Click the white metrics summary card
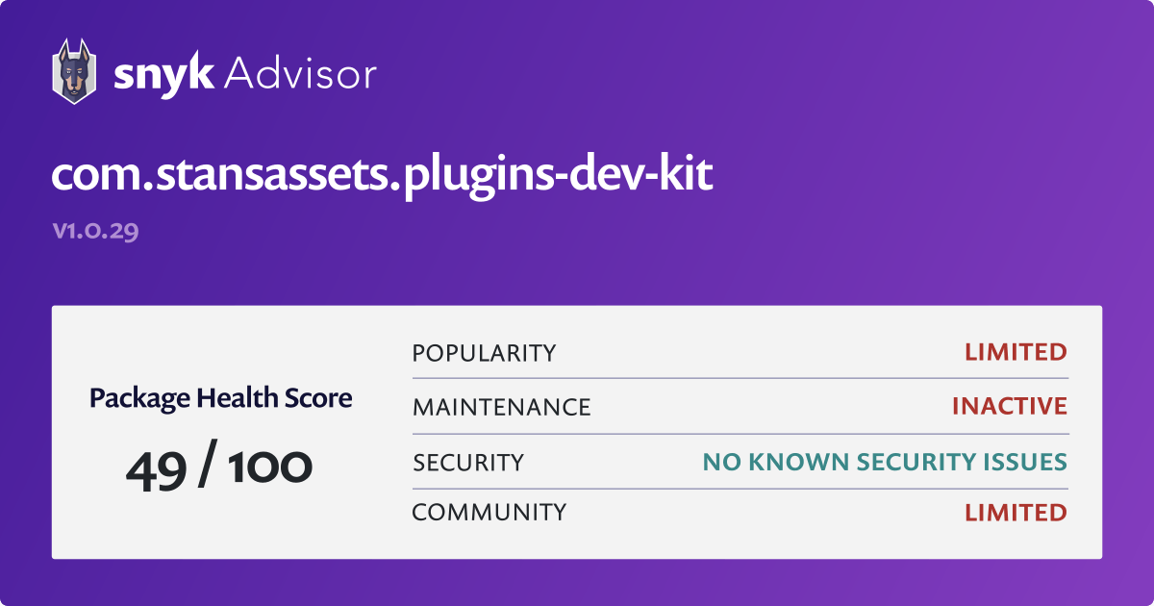Viewport: 1154px width, 606px height. point(577,431)
